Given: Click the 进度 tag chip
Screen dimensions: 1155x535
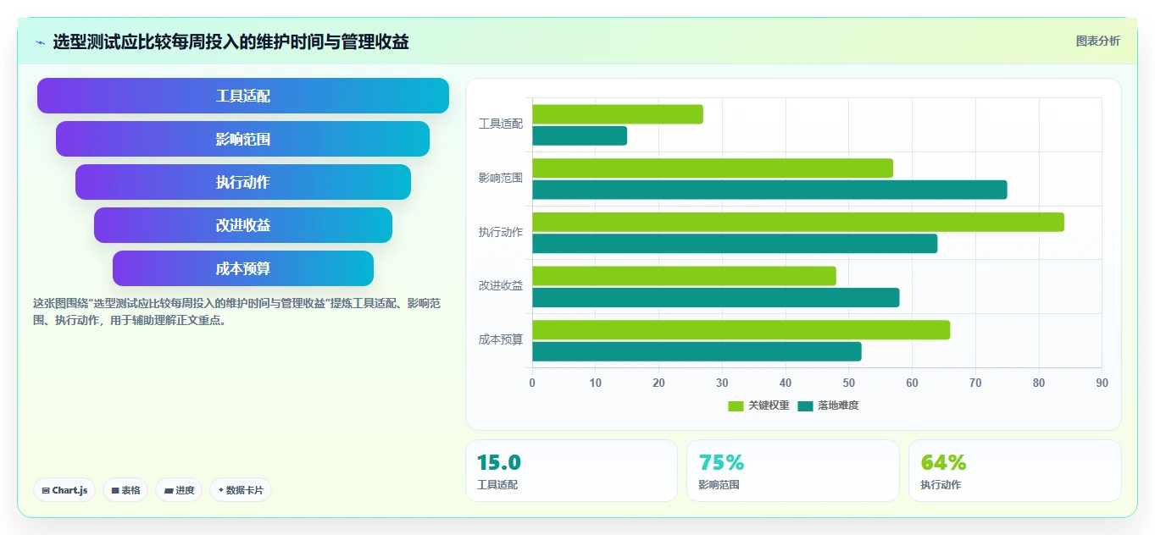Looking at the screenshot, I should pyautogui.click(x=179, y=490).
